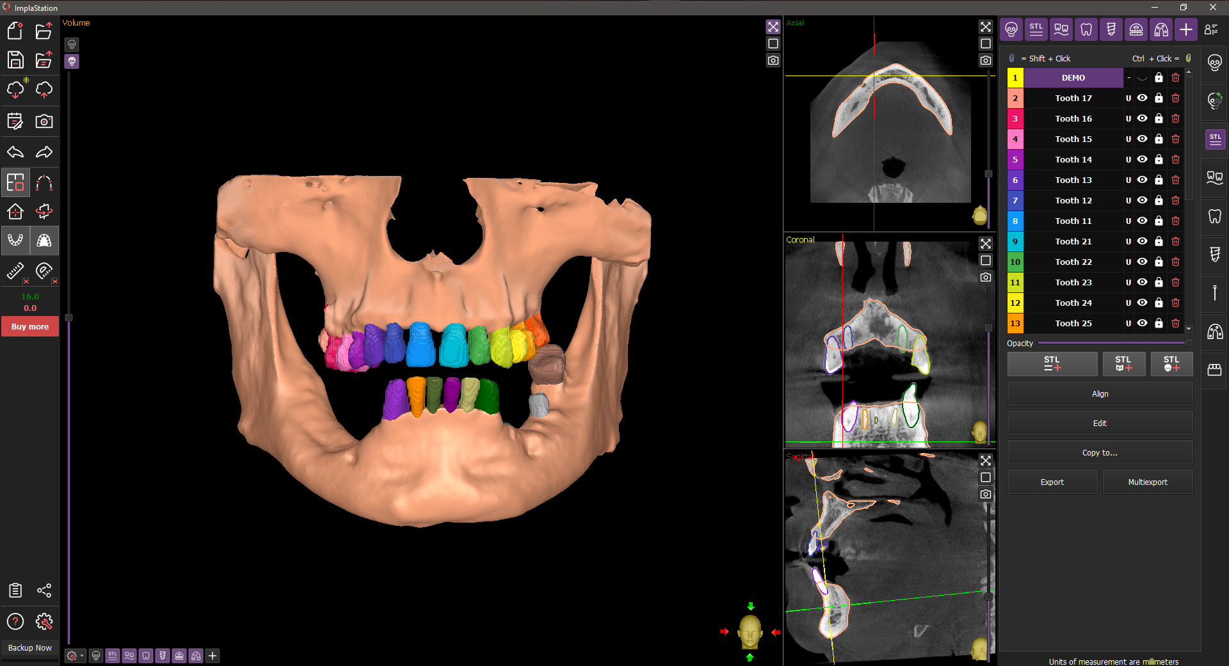Click the Undo arrow in left toolbar
The image size is (1229, 666).
[15, 152]
